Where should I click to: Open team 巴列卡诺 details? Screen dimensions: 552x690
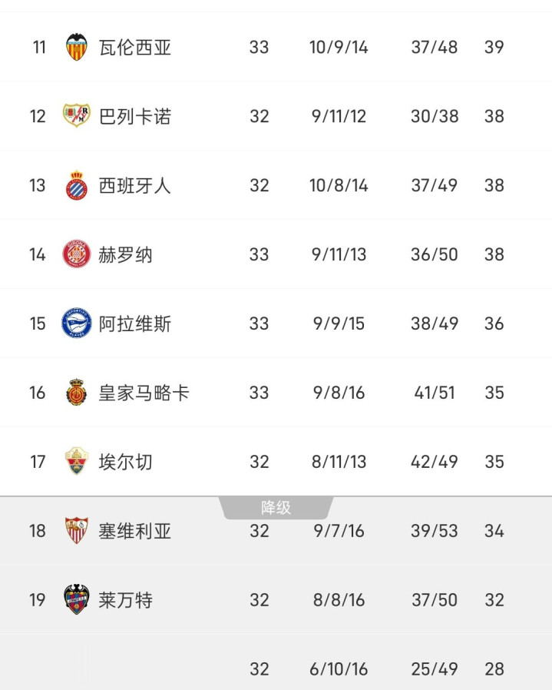pos(135,116)
